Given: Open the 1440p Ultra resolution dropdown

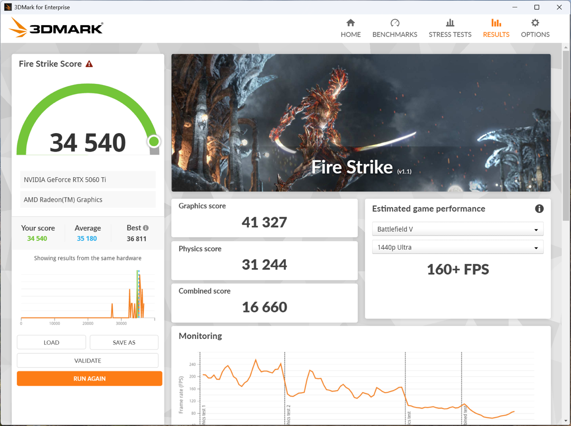Looking at the screenshot, I should click(x=458, y=248).
